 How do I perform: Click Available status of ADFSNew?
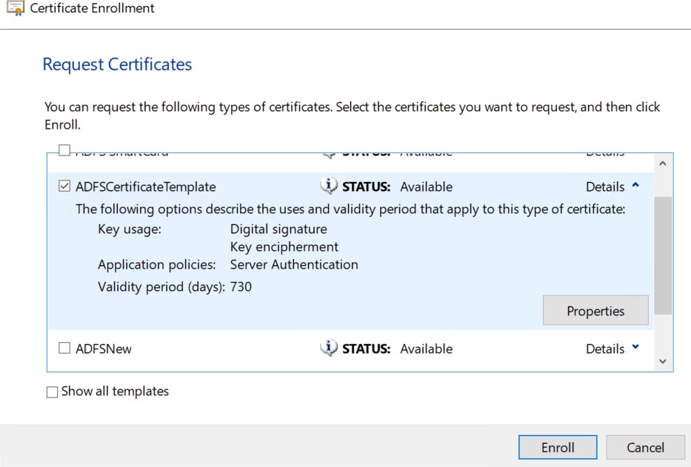[x=426, y=349]
